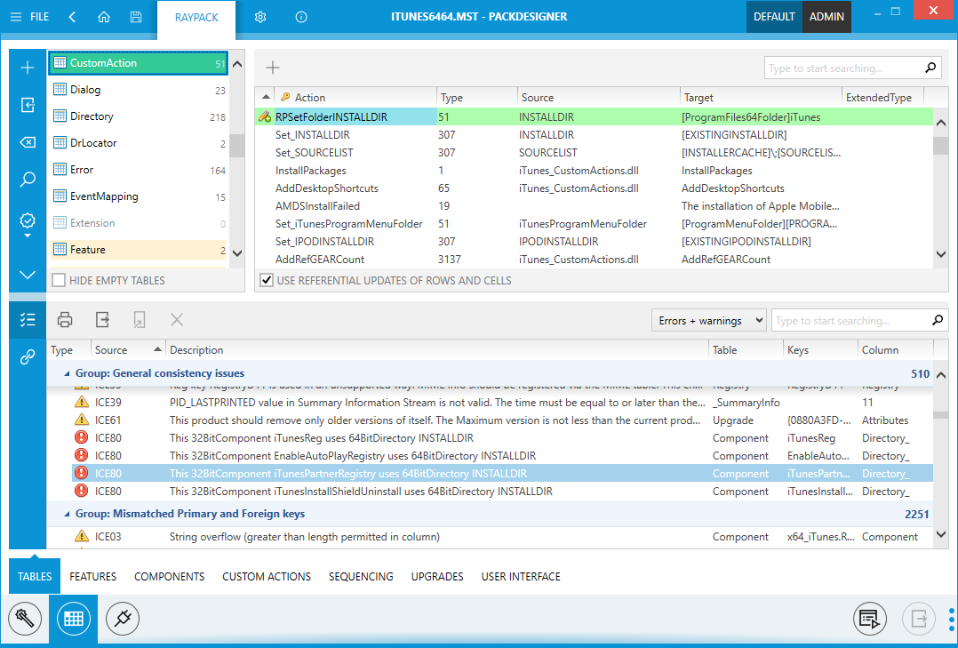Image resolution: width=958 pixels, height=648 pixels.
Task: Click the plug icon in bottom bar
Action: pyautogui.click(x=124, y=618)
